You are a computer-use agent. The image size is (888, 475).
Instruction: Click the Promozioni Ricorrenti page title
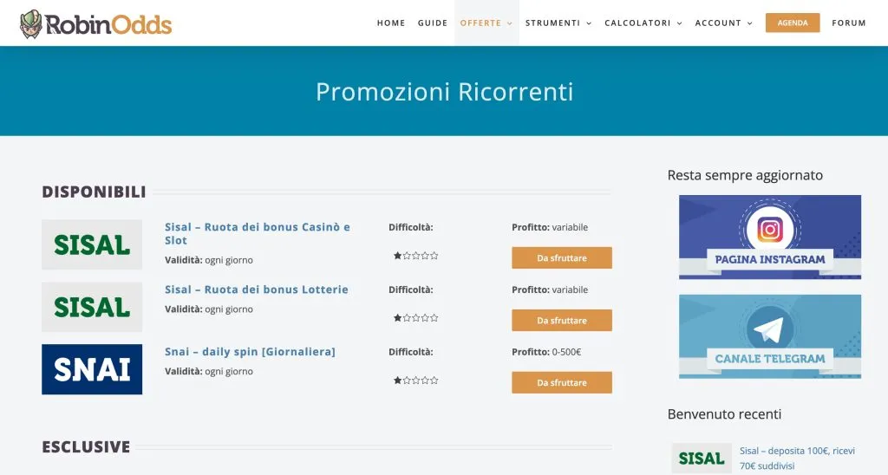pyautogui.click(x=445, y=92)
